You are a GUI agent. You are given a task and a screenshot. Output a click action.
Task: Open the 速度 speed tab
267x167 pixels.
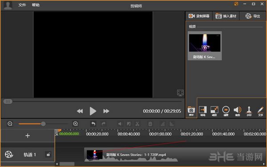226,111
